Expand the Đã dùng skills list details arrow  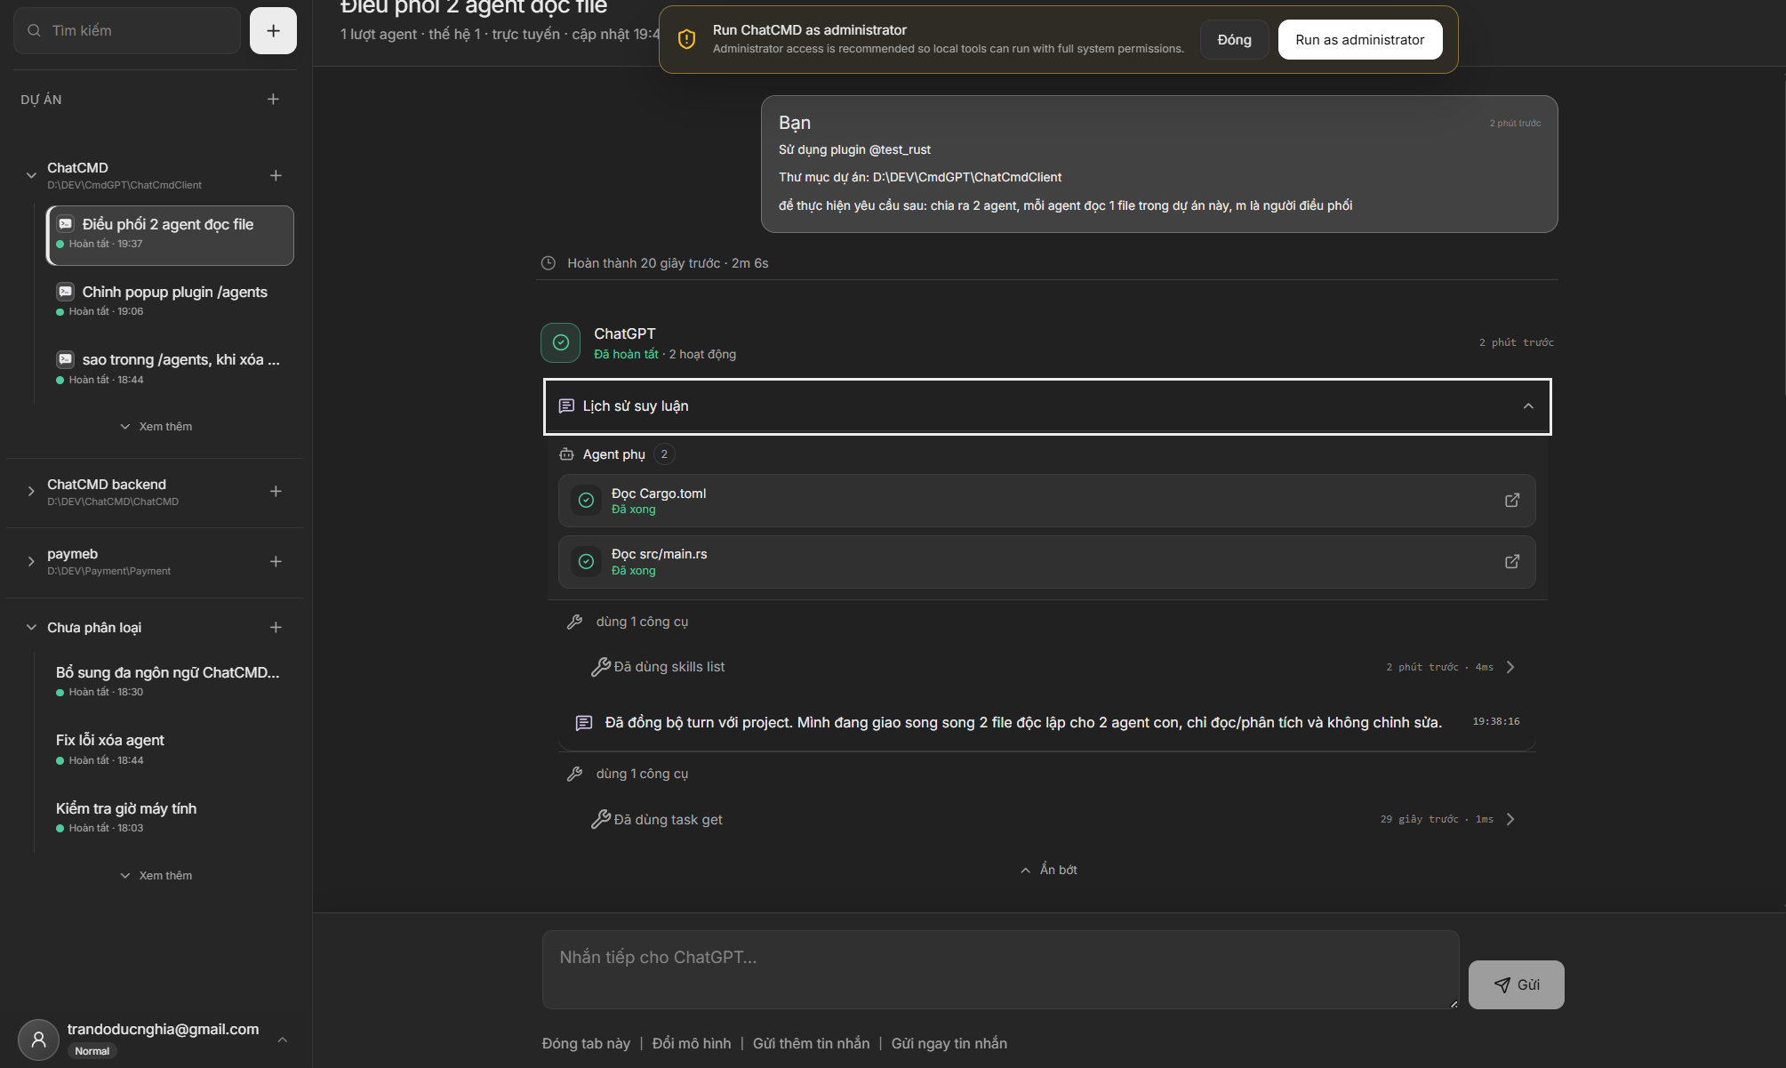(1510, 667)
